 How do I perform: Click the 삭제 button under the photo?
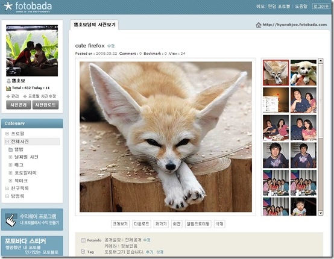pyautogui.click(x=219, y=224)
